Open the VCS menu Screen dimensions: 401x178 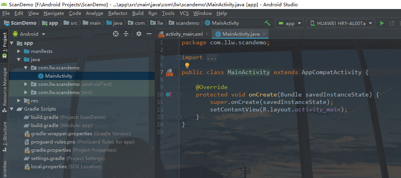184,13
